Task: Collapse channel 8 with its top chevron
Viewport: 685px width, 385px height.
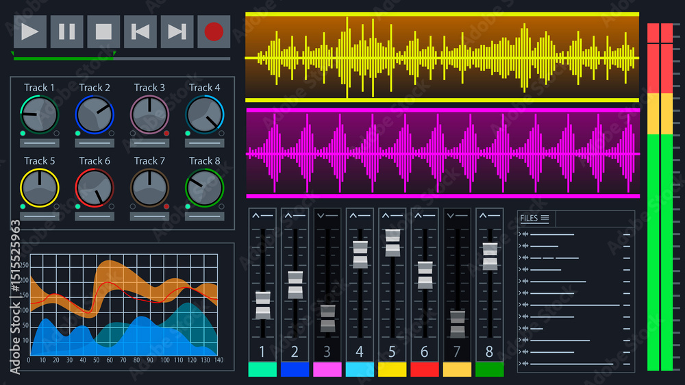Action: [483, 215]
